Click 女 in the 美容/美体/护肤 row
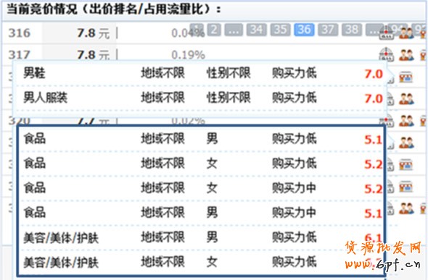428x280 pixels. (212, 262)
